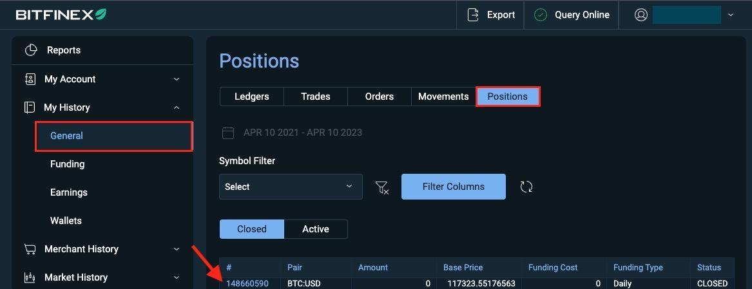Open the user account avatar icon
The image size is (752, 289).
[x=641, y=15]
